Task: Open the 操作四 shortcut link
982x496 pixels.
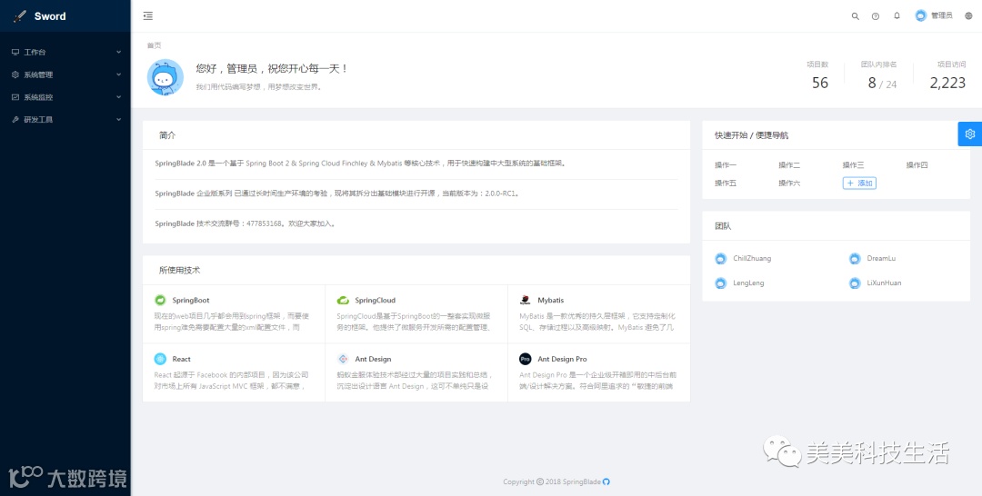Action: click(917, 165)
